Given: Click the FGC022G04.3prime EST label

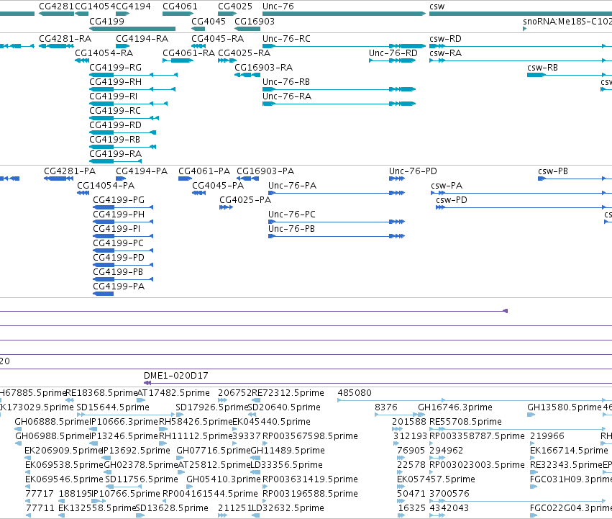Looking at the screenshot, I should click(x=571, y=508).
